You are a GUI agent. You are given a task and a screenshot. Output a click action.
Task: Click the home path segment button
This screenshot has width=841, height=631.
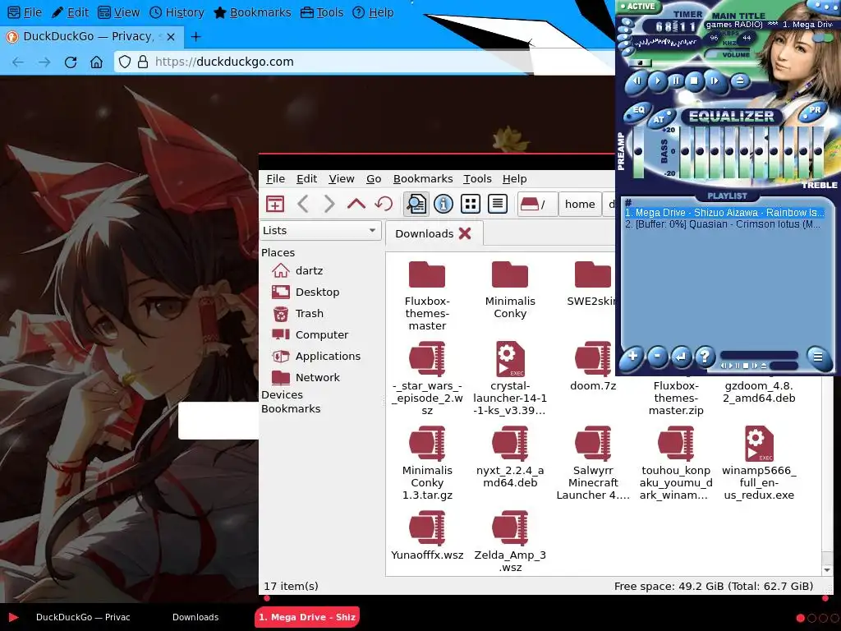pos(580,204)
